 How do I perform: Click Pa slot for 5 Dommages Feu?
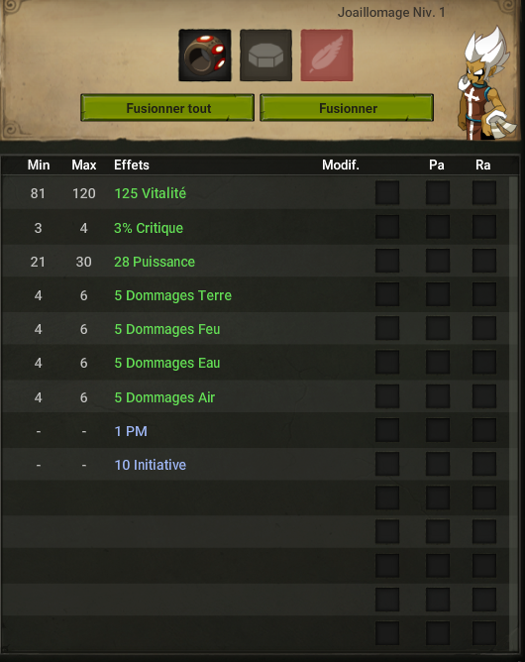coord(438,328)
